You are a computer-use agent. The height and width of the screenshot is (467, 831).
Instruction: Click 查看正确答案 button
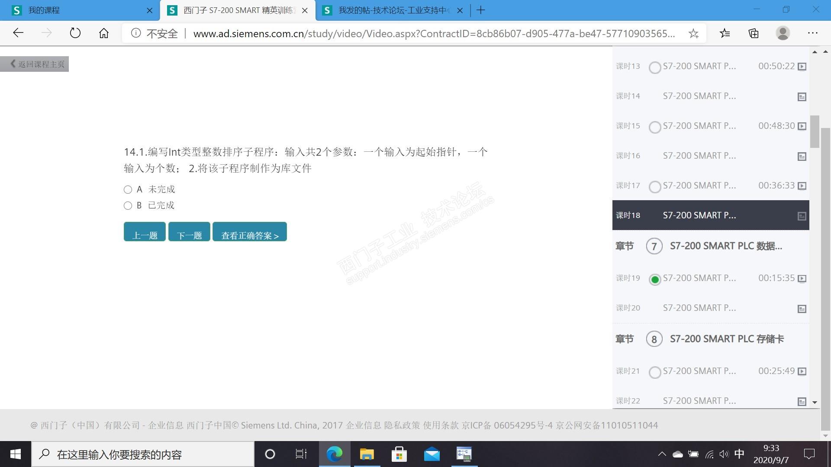[x=250, y=232]
